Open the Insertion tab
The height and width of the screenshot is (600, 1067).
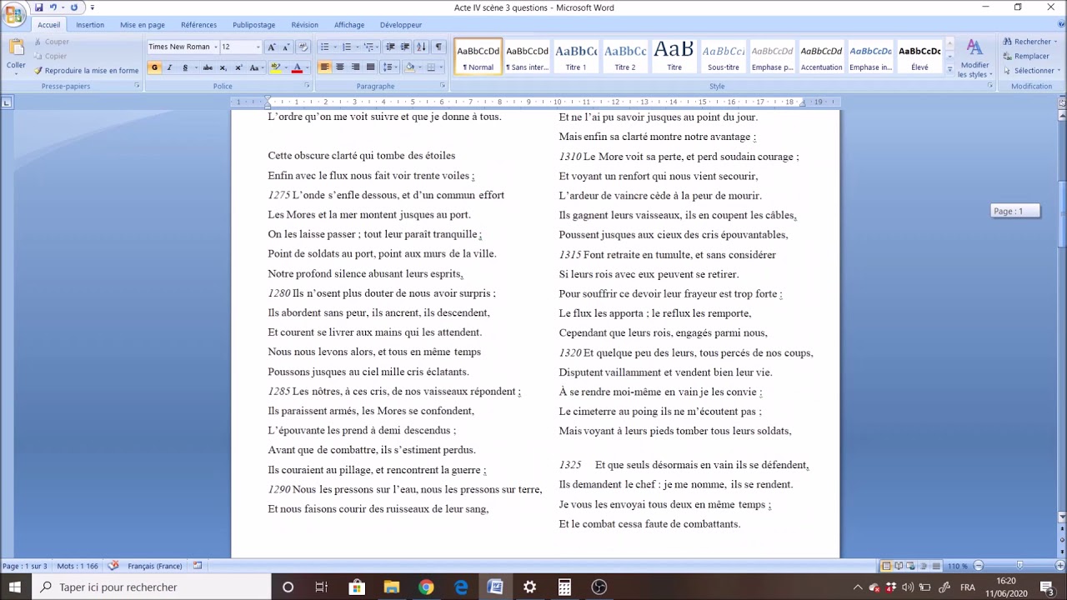coord(90,25)
